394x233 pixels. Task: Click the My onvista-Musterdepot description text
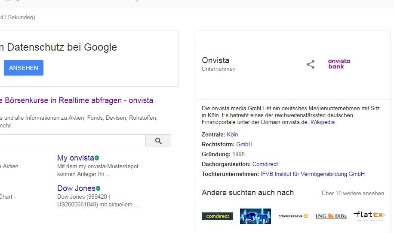click(x=98, y=170)
